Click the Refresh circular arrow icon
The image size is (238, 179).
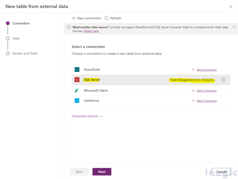tap(107, 18)
